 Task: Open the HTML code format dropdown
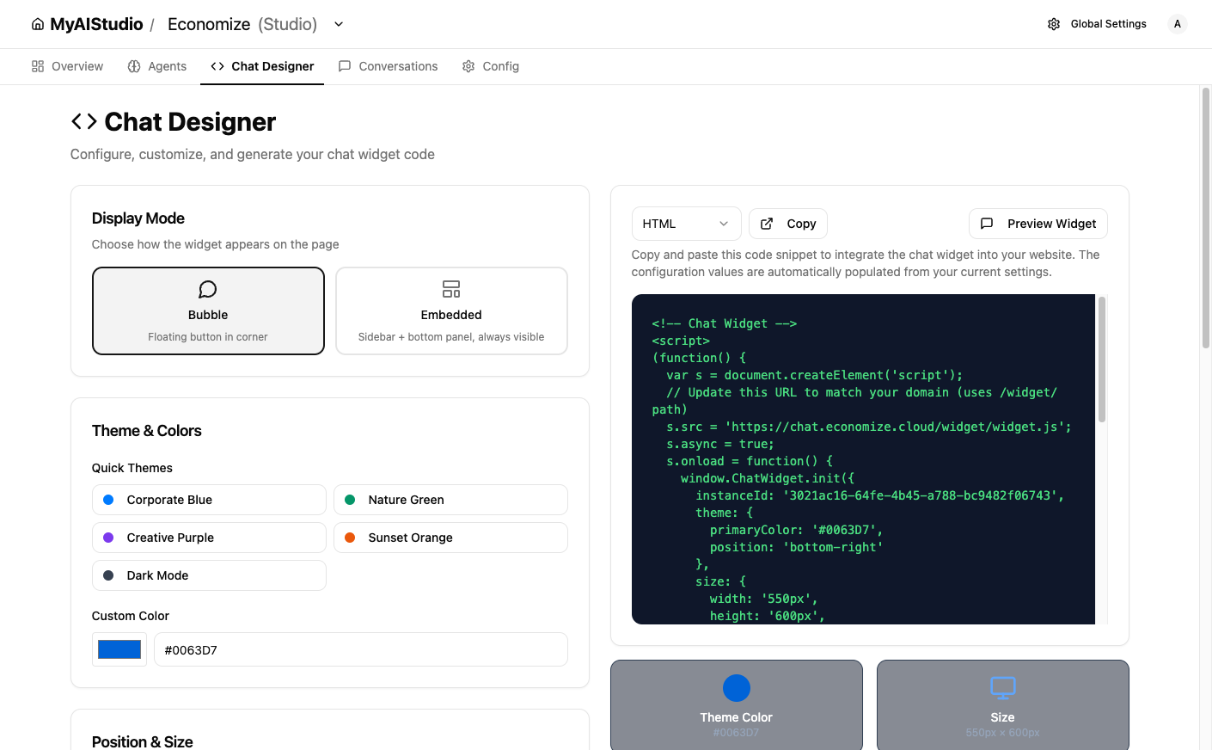point(685,224)
